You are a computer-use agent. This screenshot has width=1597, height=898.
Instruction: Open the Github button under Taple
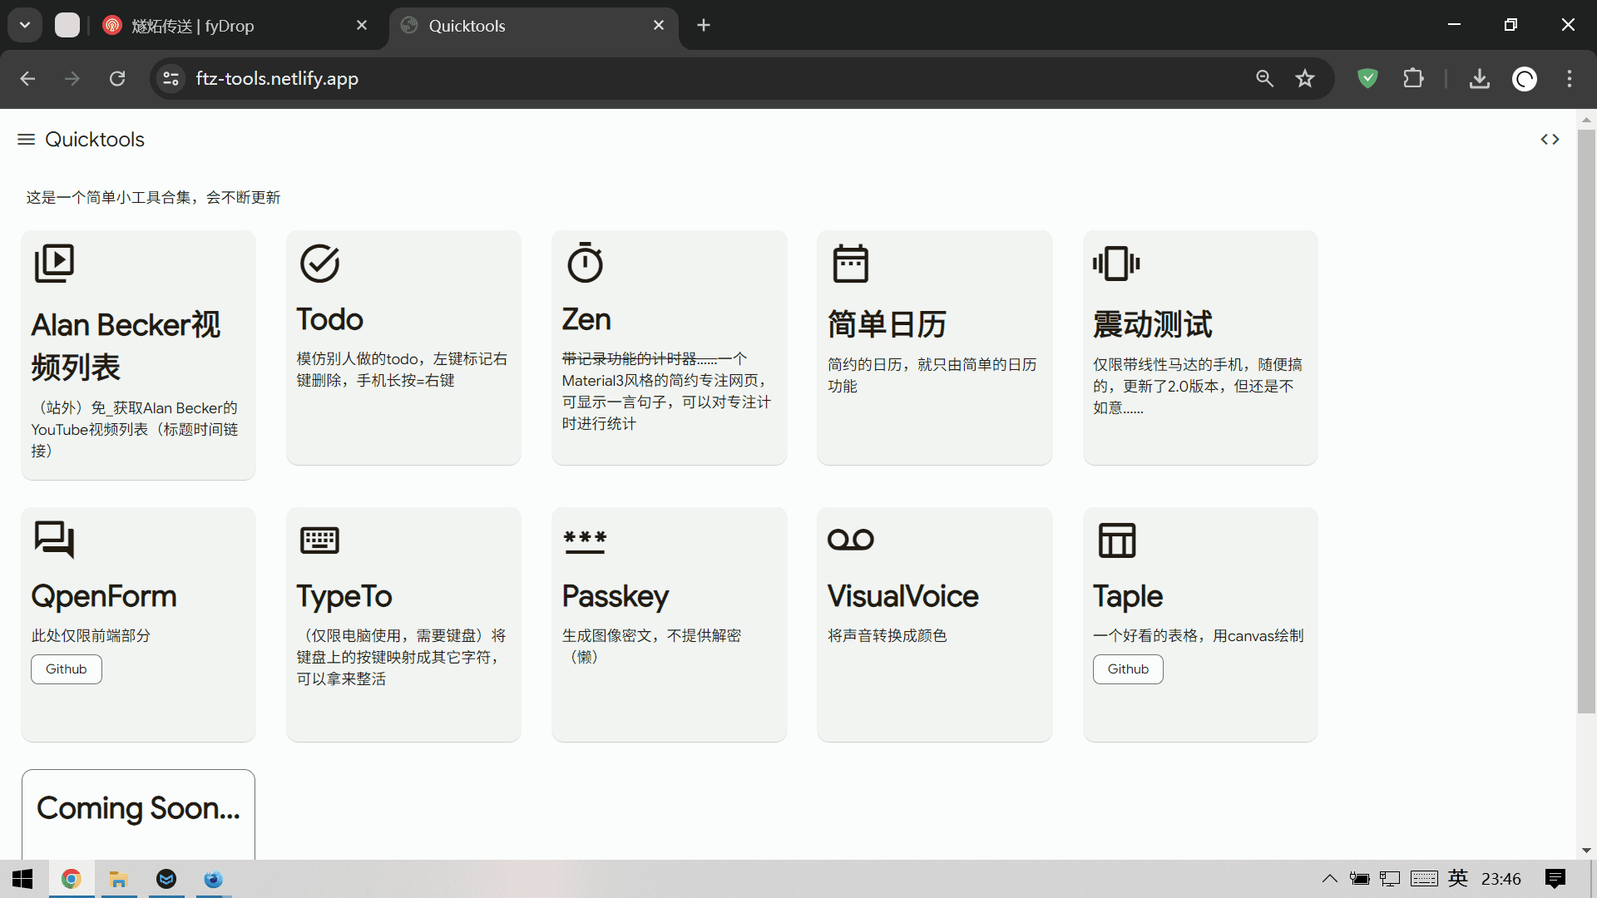click(1127, 669)
